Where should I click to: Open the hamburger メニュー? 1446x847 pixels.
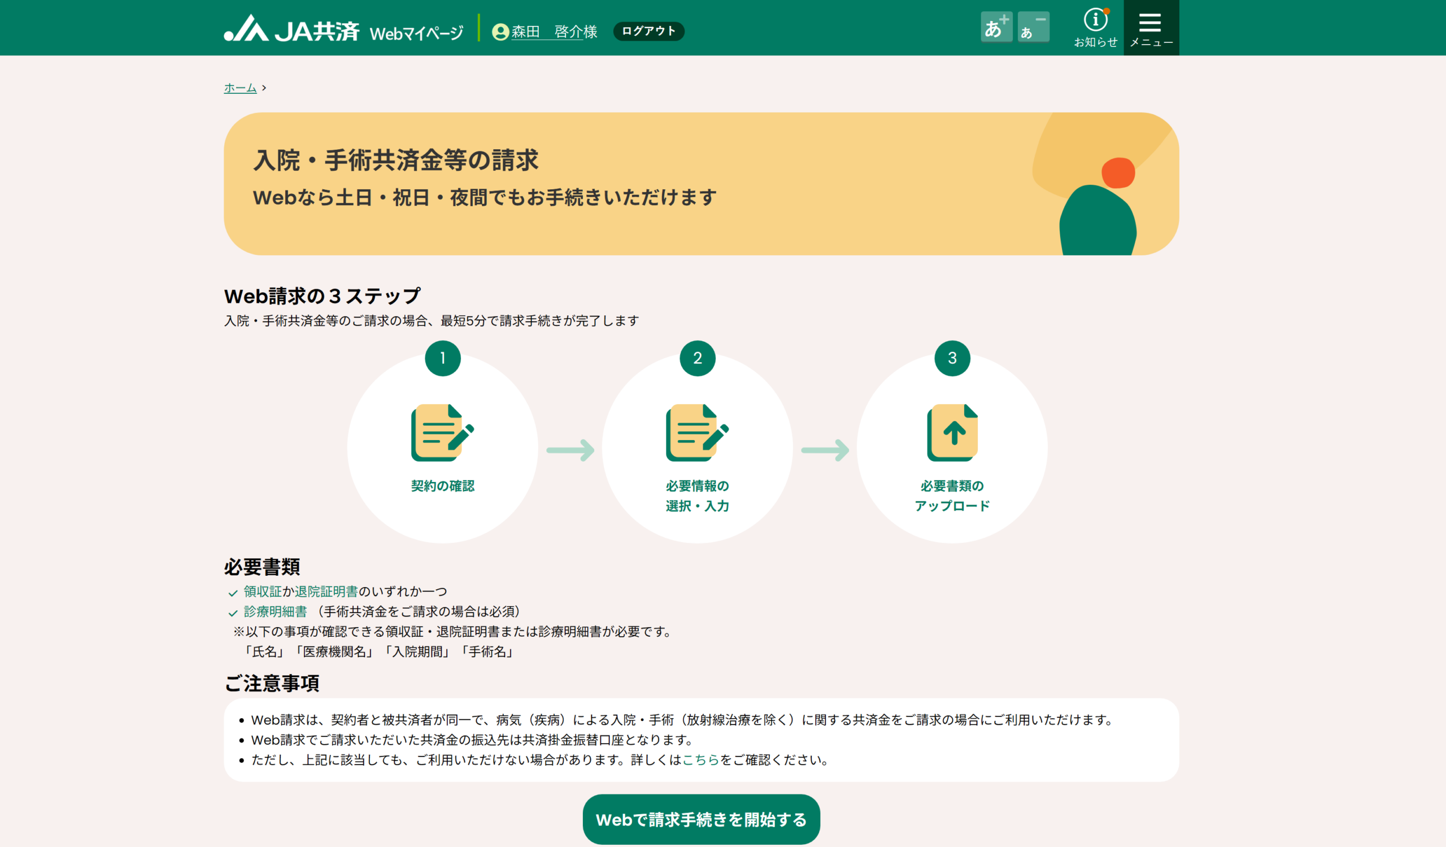click(x=1151, y=27)
